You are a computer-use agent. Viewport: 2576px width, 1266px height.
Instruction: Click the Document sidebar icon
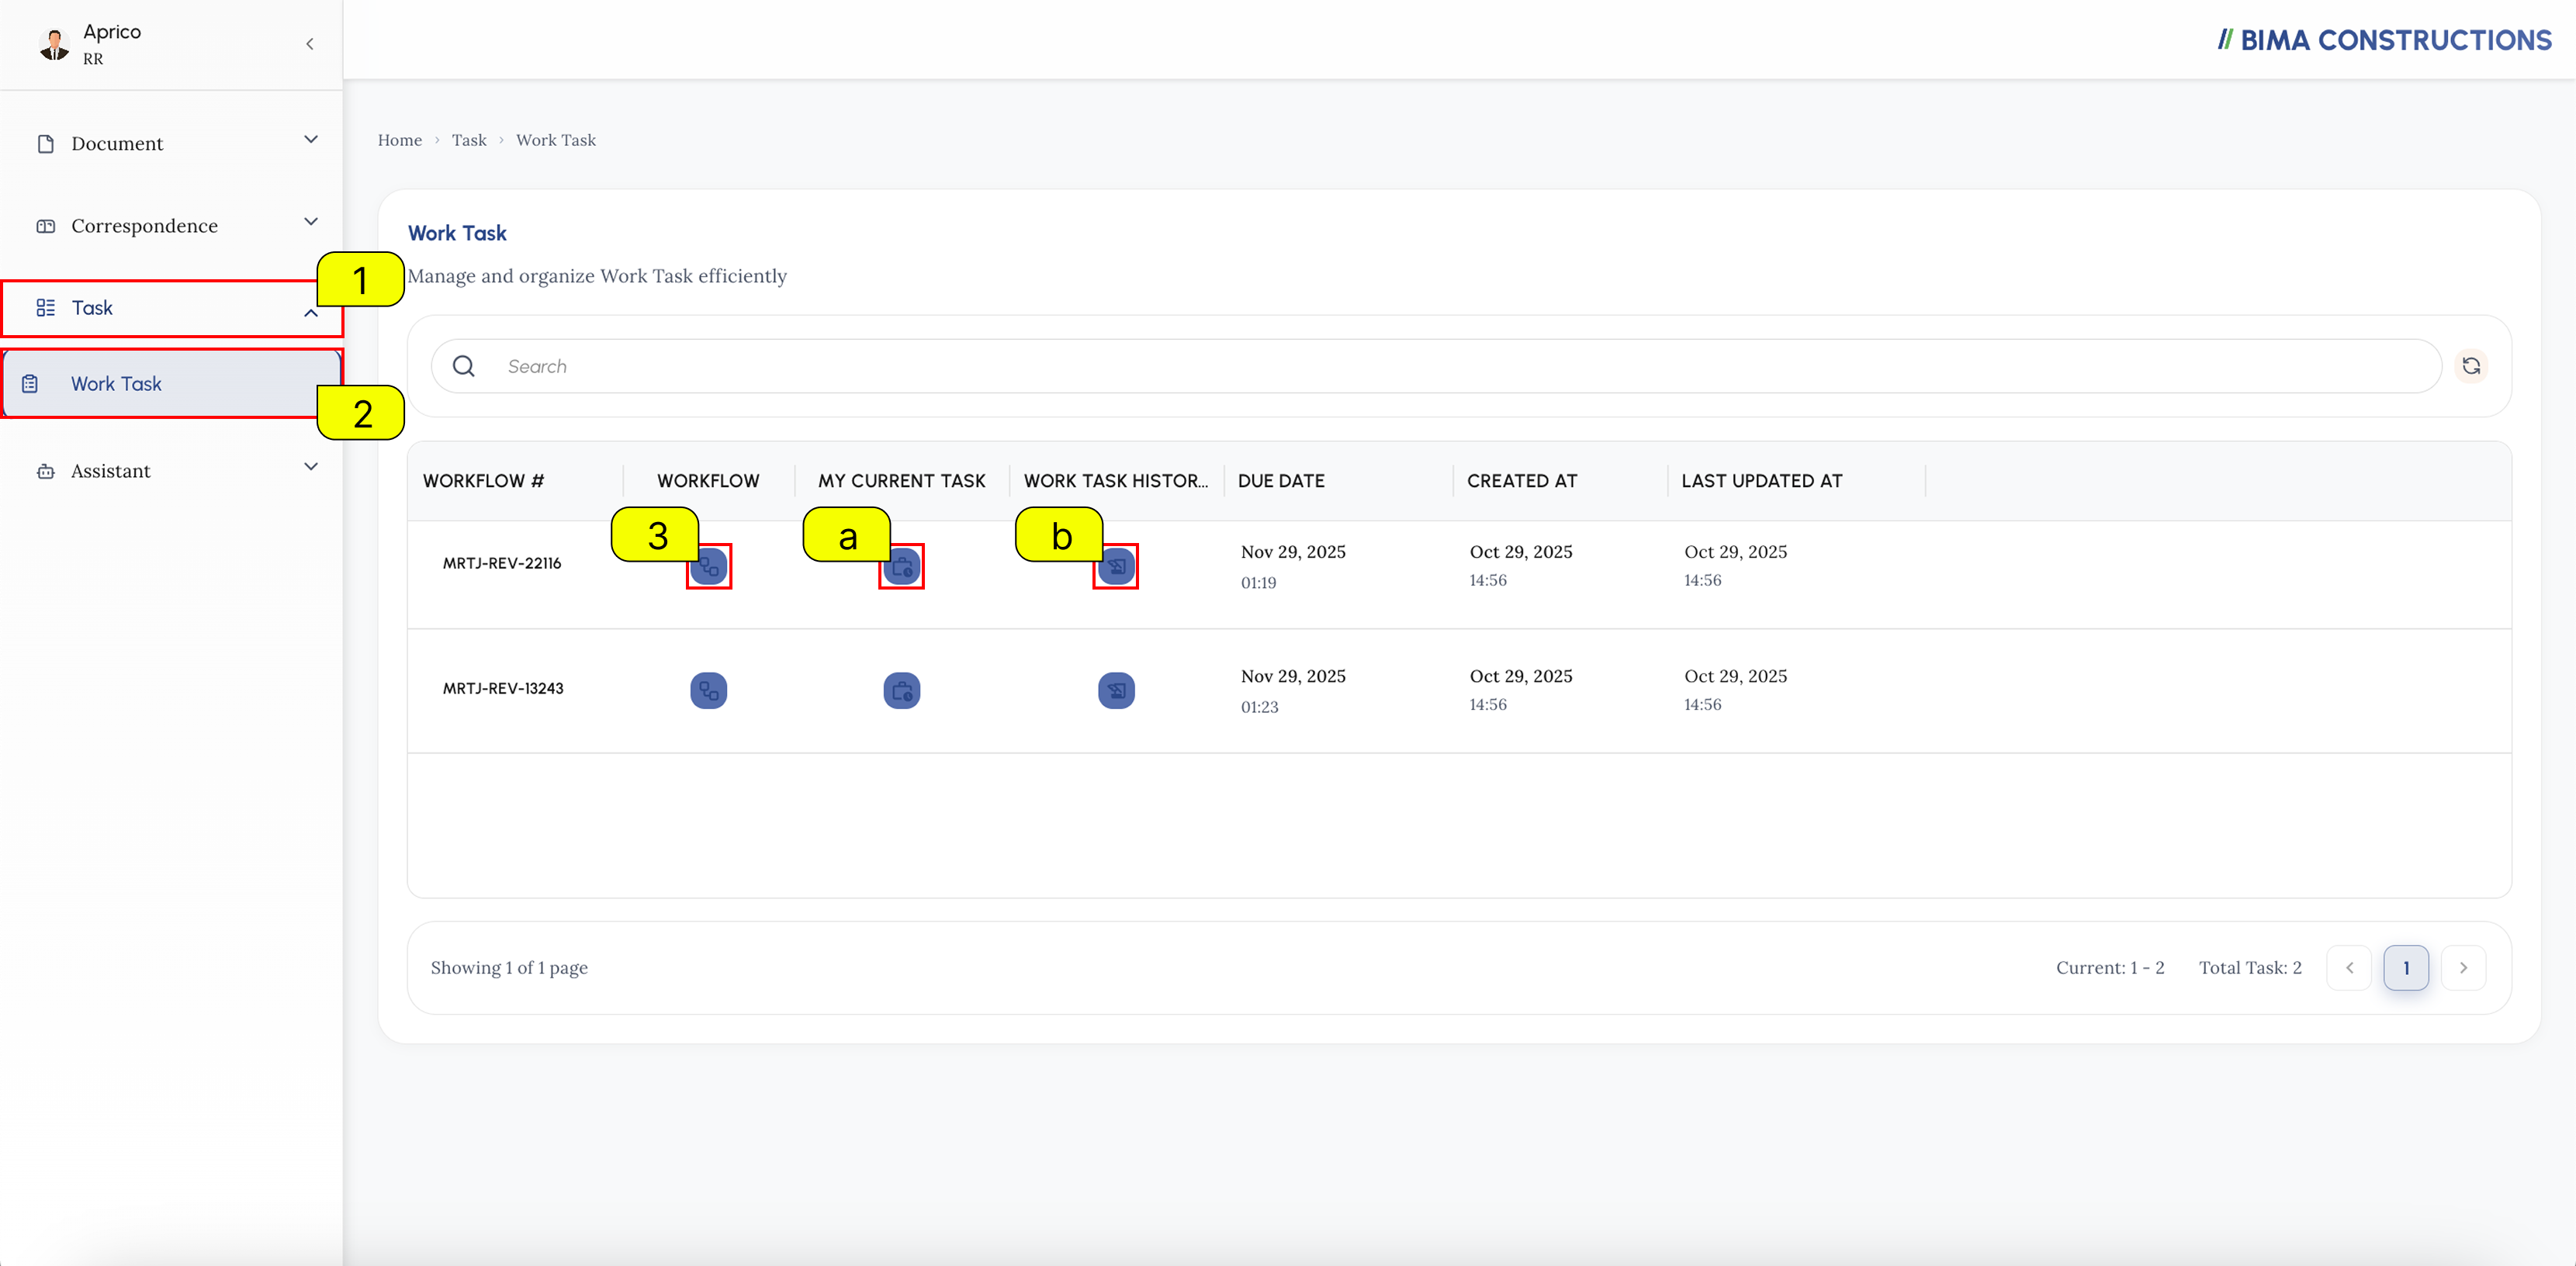46,144
